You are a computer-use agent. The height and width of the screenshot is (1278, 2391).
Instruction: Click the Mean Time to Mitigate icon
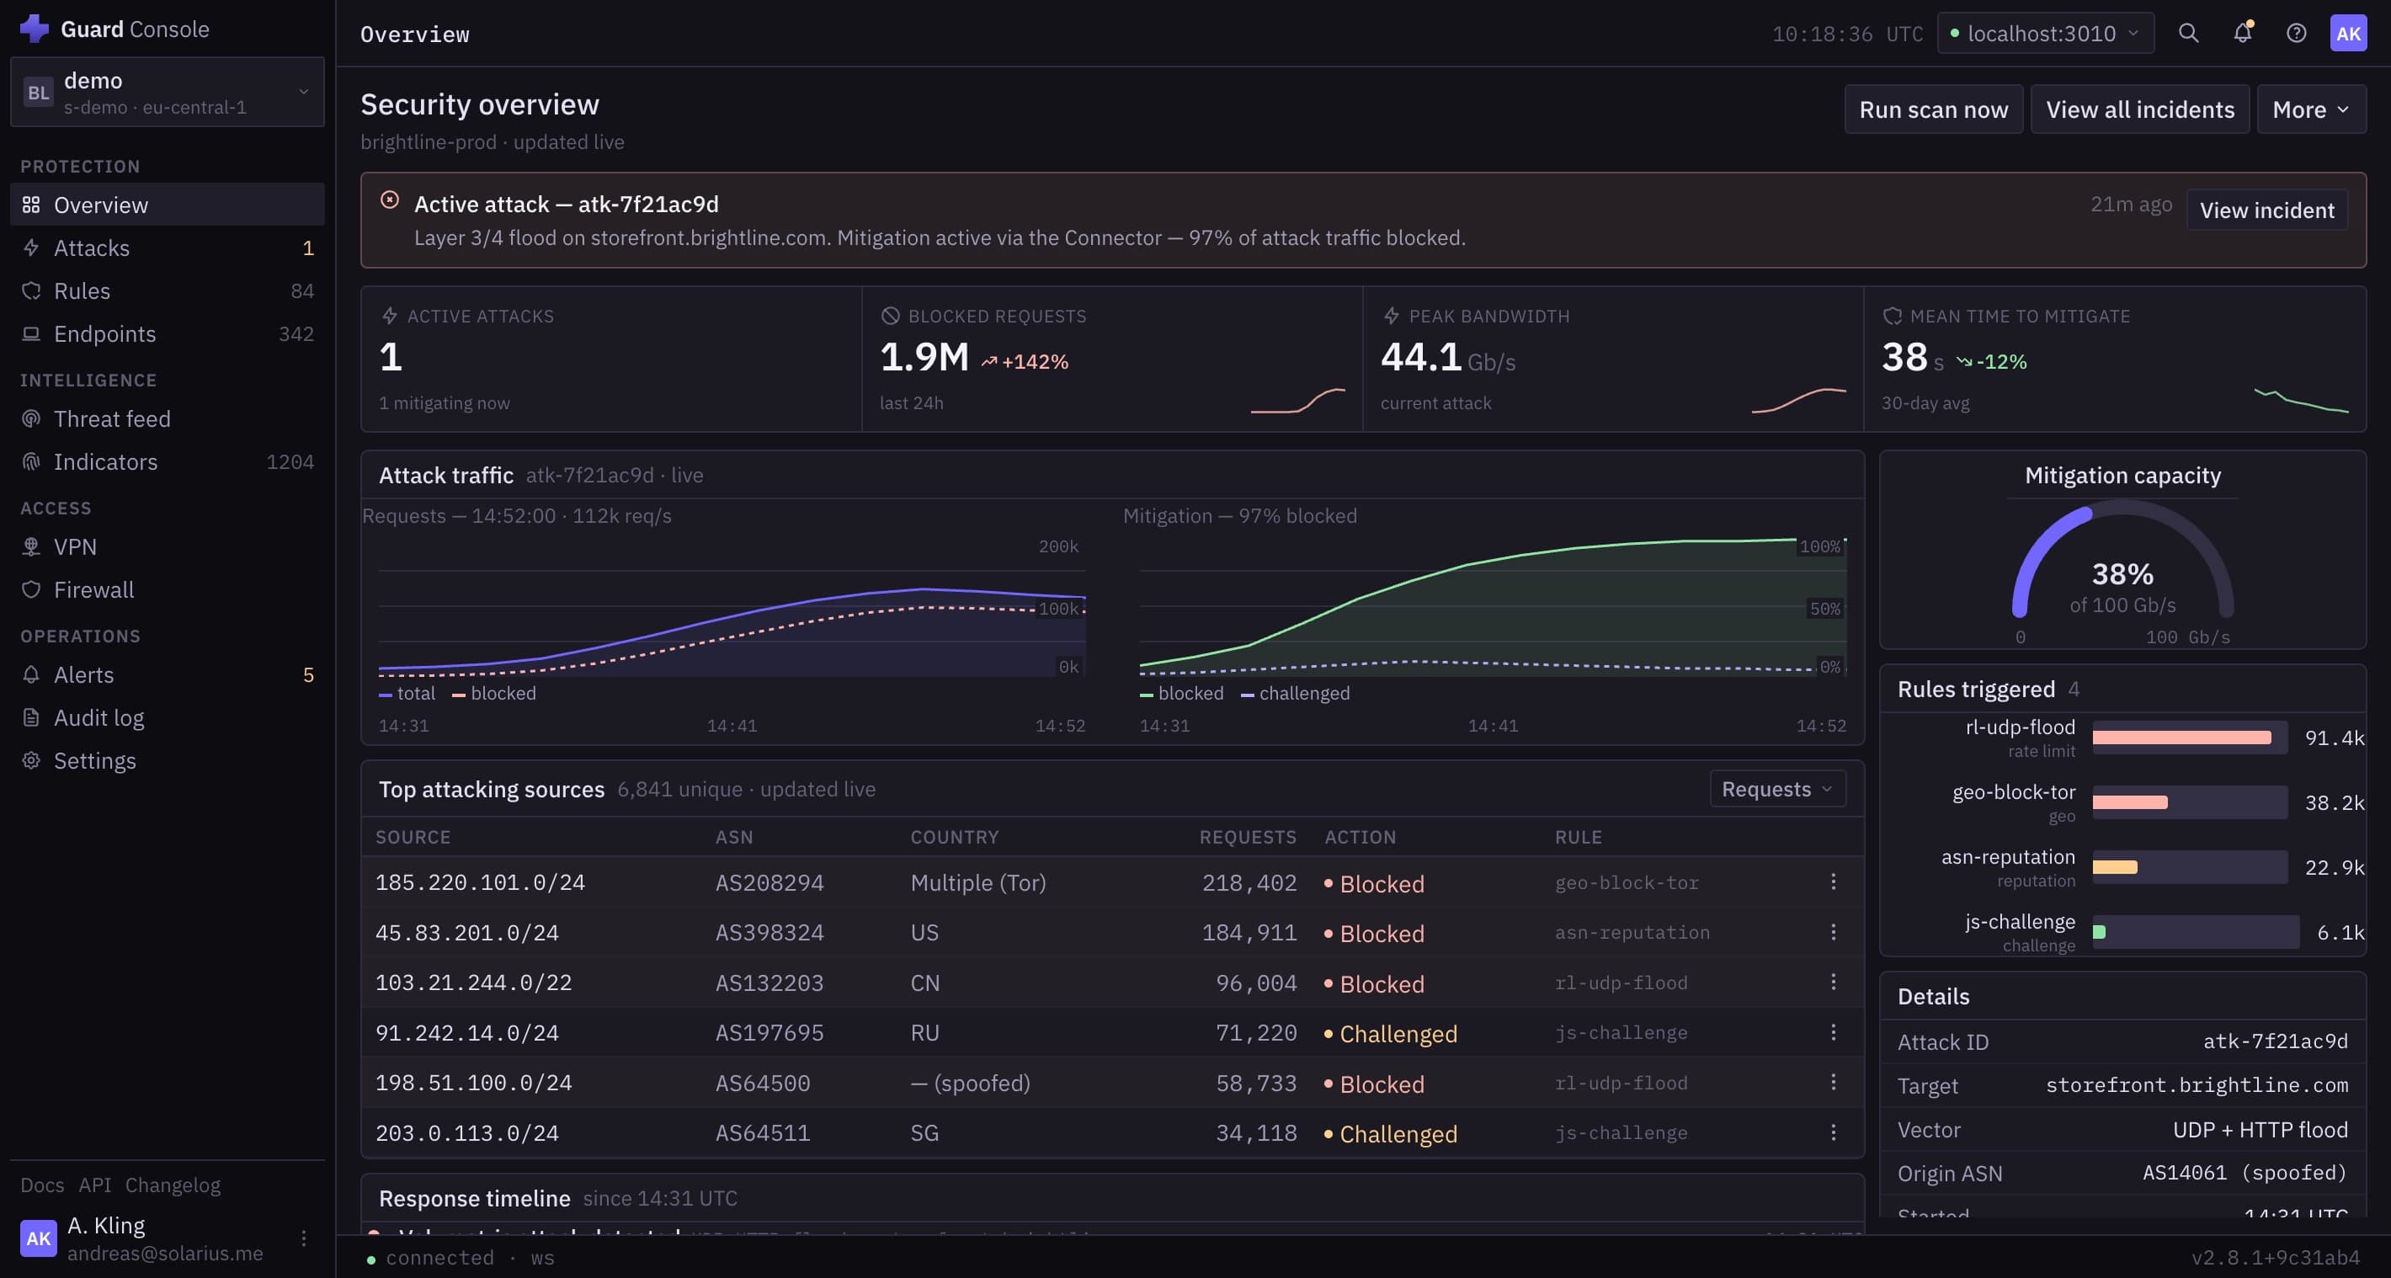[1892, 316]
